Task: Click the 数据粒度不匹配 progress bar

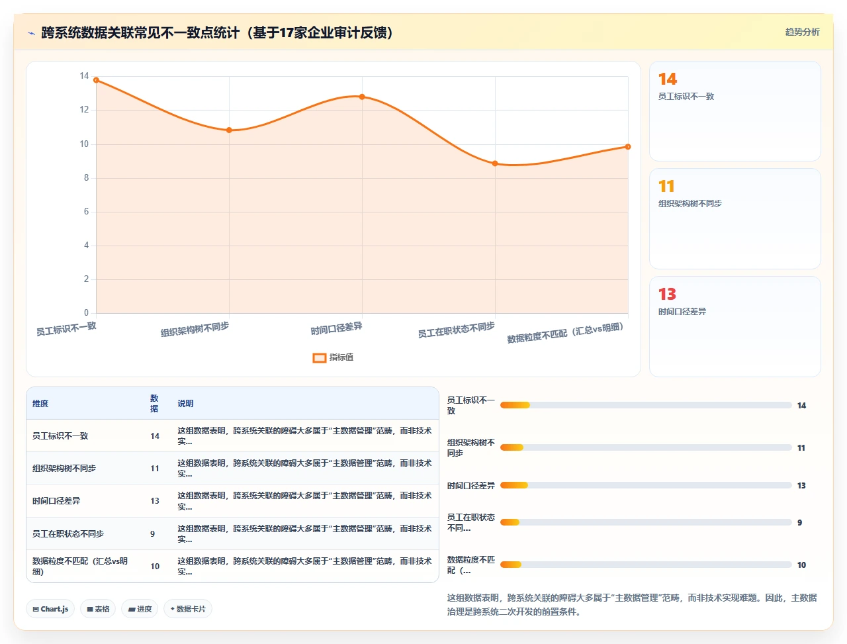Action: point(646,565)
